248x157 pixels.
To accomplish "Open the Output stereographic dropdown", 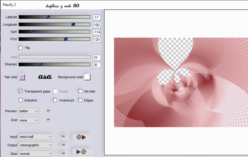I will point(36,145).
